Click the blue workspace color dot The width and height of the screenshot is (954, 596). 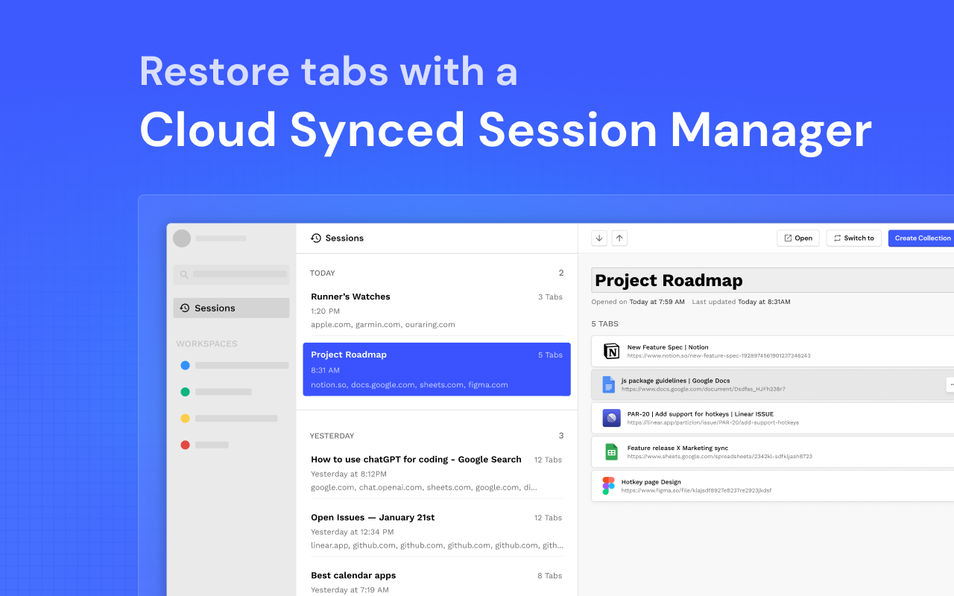click(185, 365)
